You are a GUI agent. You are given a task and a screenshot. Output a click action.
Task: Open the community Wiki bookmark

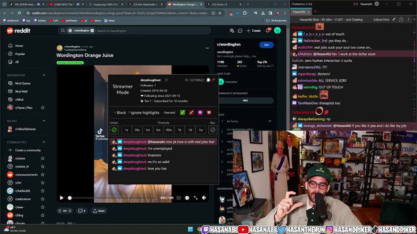coord(246,101)
